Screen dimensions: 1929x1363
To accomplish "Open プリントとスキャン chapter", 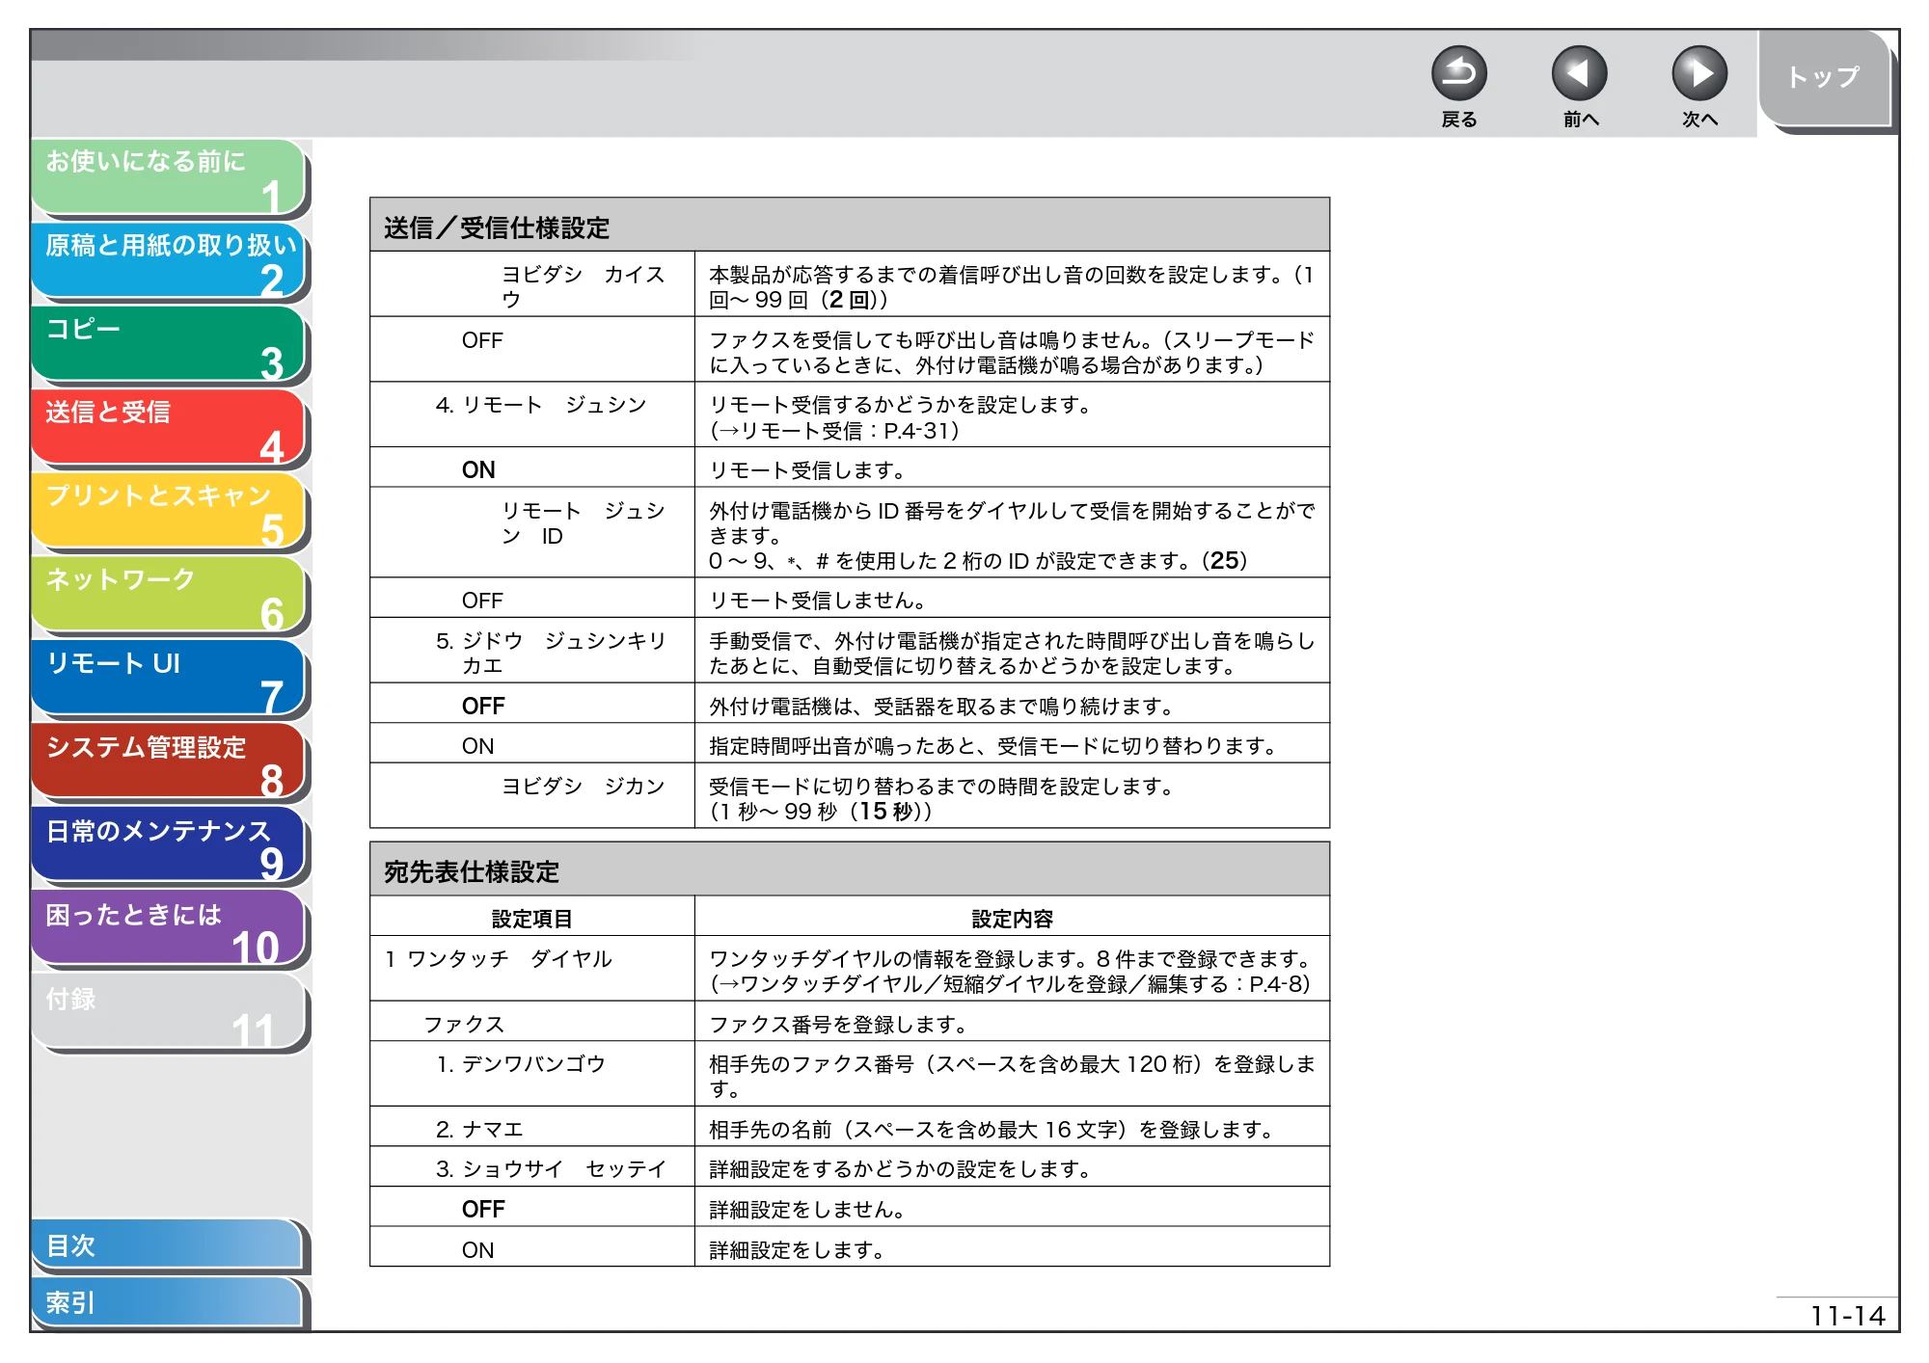I will click(168, 511).
